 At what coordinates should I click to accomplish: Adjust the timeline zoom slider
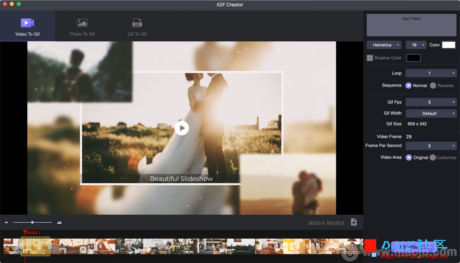(32, 222)
